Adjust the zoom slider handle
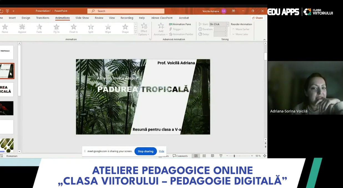 coord(234,156)
